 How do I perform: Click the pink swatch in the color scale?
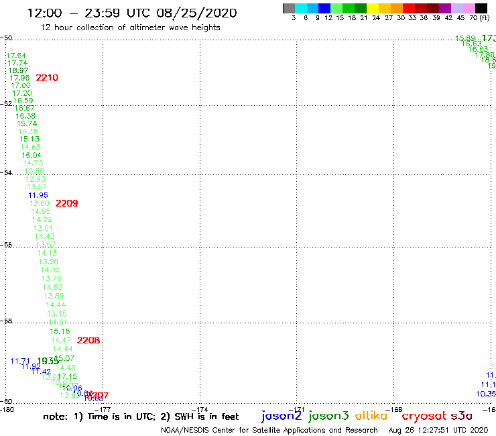pos(469,8)
